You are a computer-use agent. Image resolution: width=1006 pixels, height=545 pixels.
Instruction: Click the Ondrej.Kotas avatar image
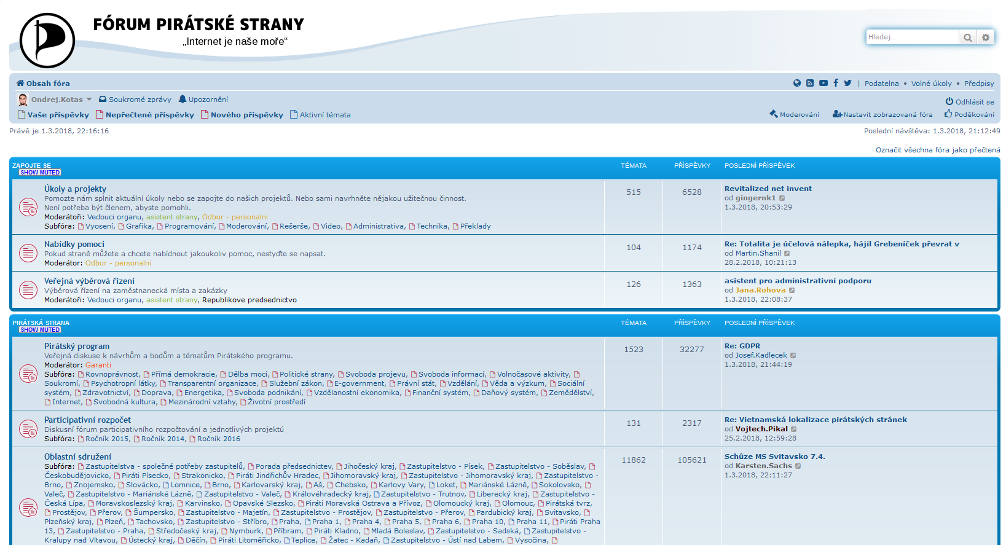coord(23,100)
